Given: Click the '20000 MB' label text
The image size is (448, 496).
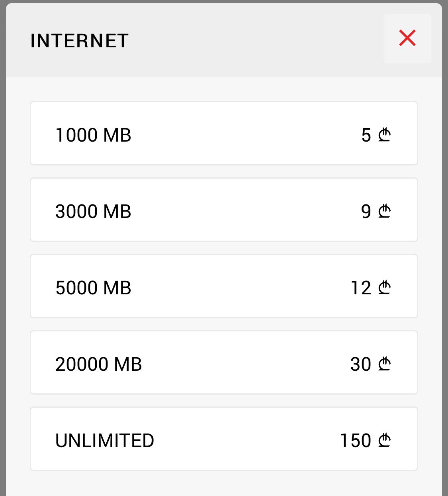Looking at the screenshot, I should tap(98, 364).
